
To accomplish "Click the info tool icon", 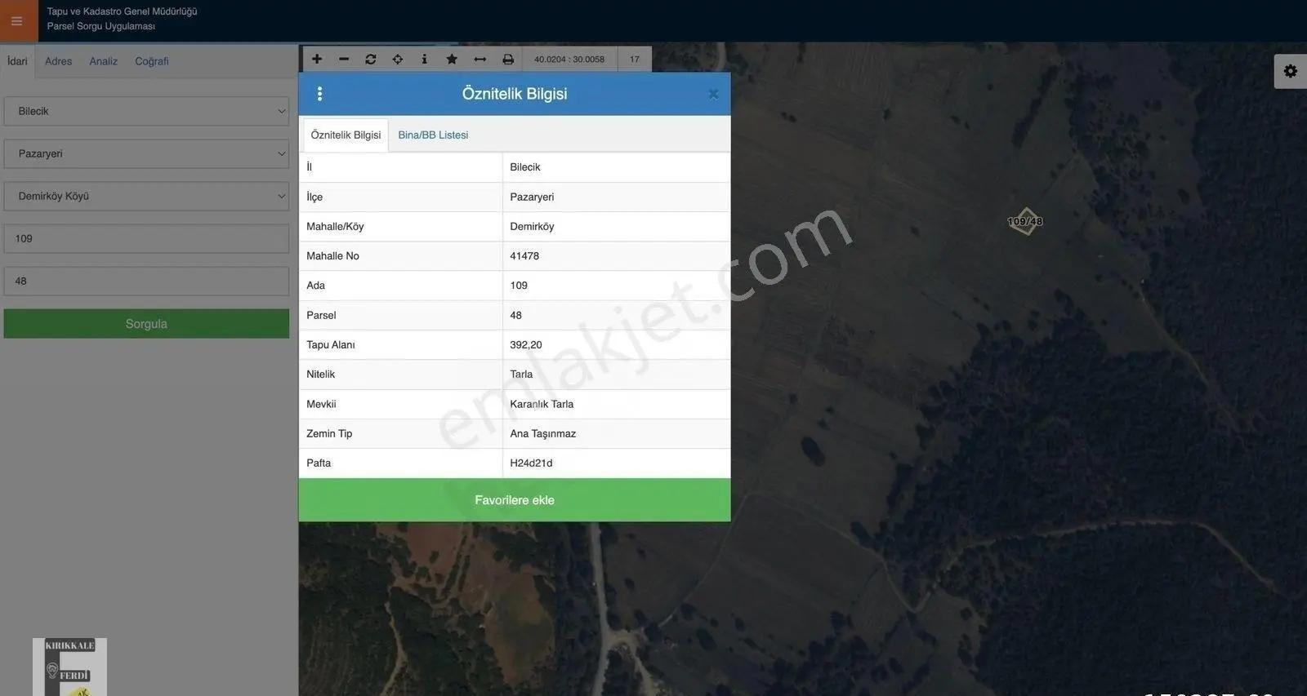I will point(424,59).
